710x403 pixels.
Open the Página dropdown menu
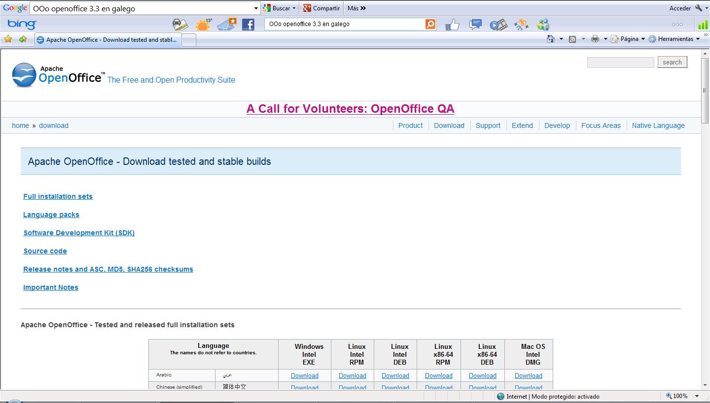click(x=628, y=39)
